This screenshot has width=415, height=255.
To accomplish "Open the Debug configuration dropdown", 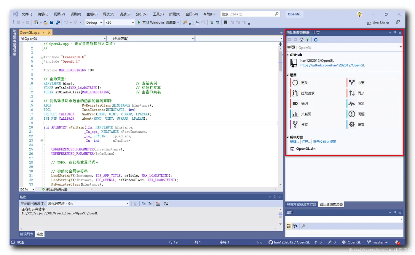I will (x=94, y=22).
